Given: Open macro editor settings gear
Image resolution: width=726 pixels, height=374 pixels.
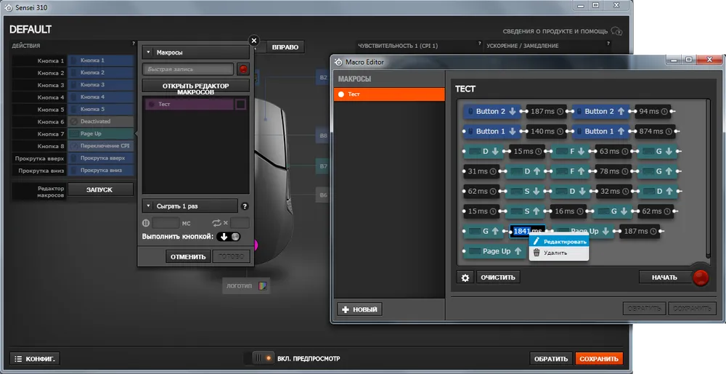Looking at the screenshot, I should point(465,277).
